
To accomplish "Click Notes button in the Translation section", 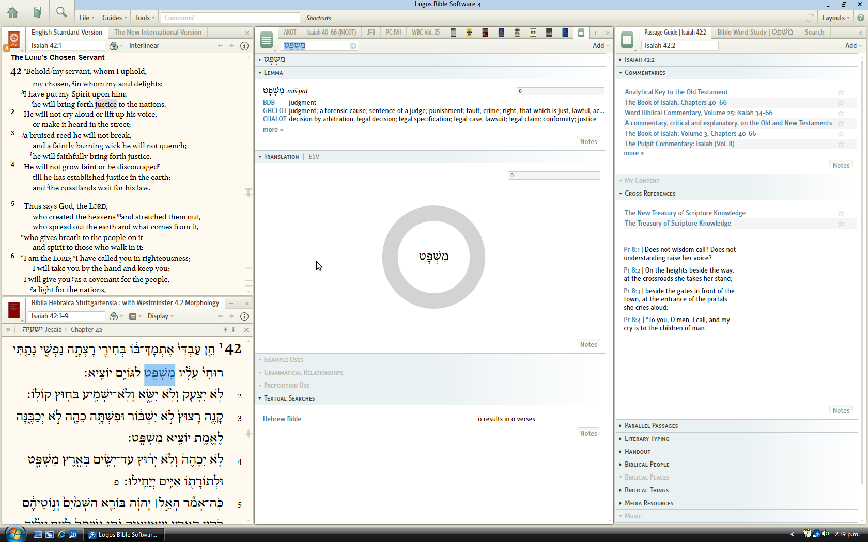I will [x=588, y=344].
